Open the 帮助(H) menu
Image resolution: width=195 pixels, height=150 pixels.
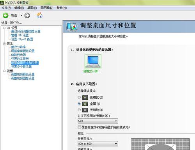pos(62,8)
